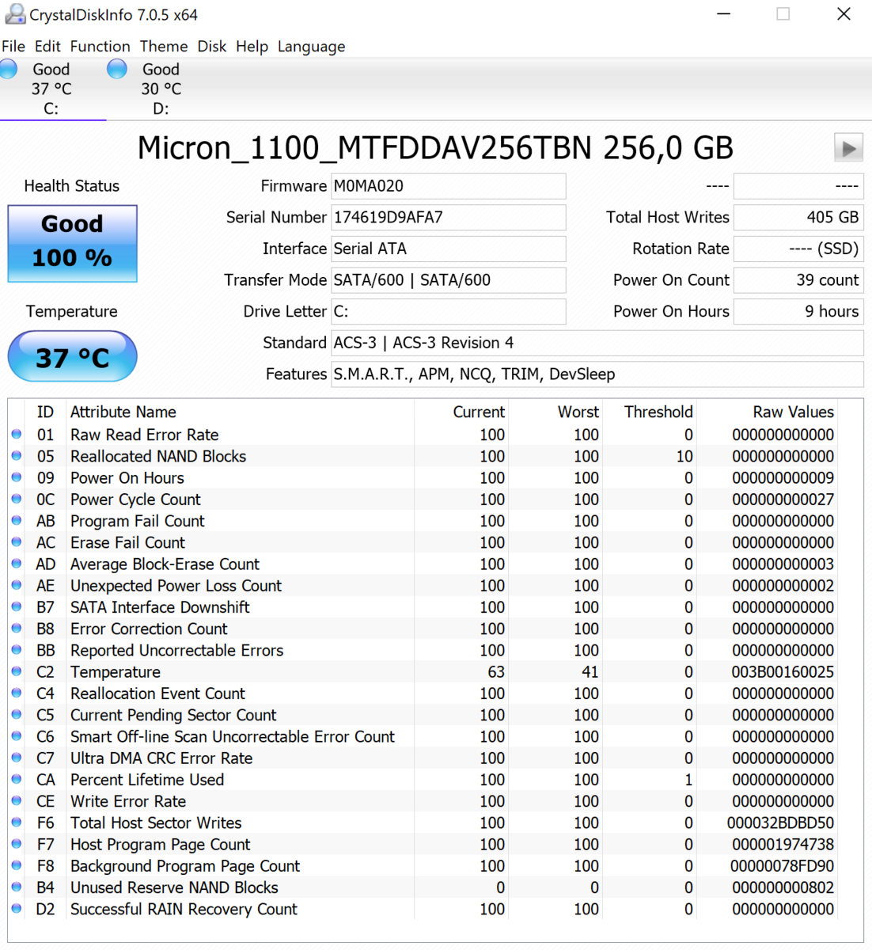Click the status dot for Reallocation Event Count
The width and height of the screenshot is (872, 950).
click(x=17, y=693)
